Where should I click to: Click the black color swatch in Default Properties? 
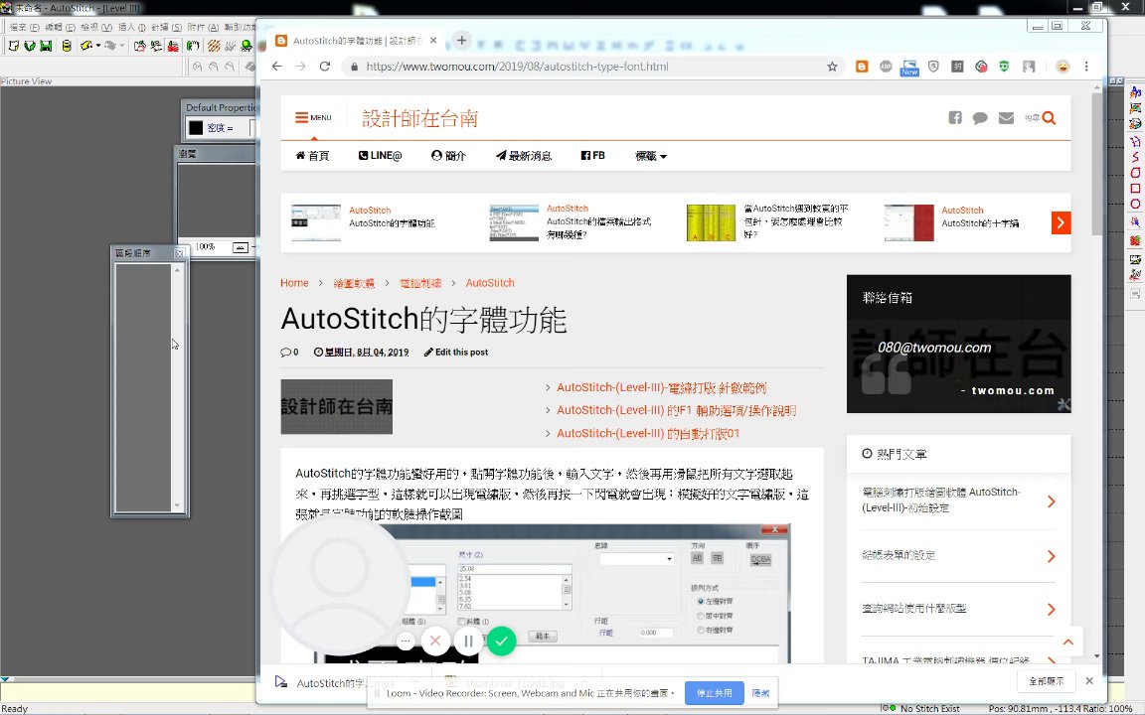(196, 128)
